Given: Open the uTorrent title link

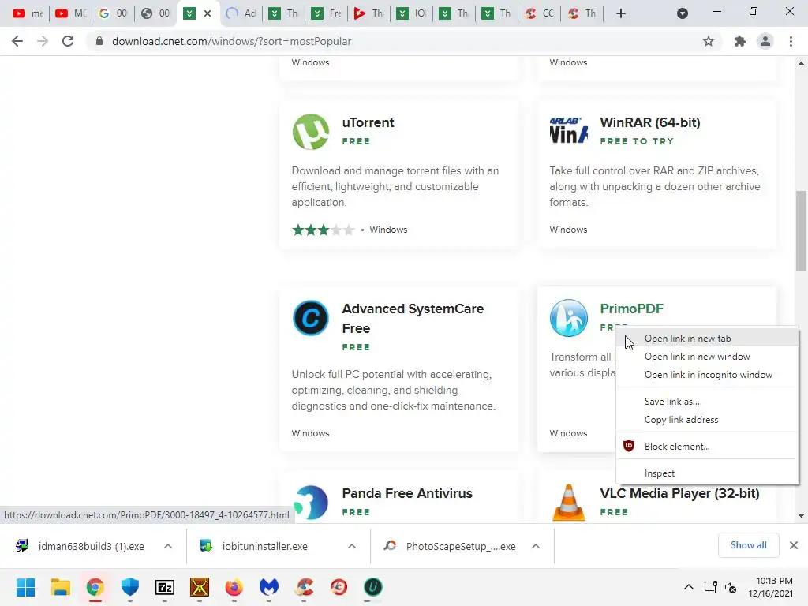Looking at the screenshot, I should (368, 122).
